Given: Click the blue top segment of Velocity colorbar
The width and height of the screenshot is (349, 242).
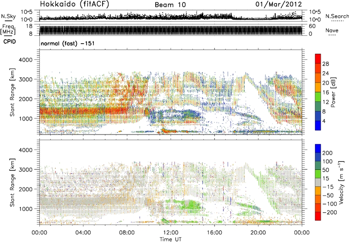Looking at the screenshot, I should tap(318, 149).
